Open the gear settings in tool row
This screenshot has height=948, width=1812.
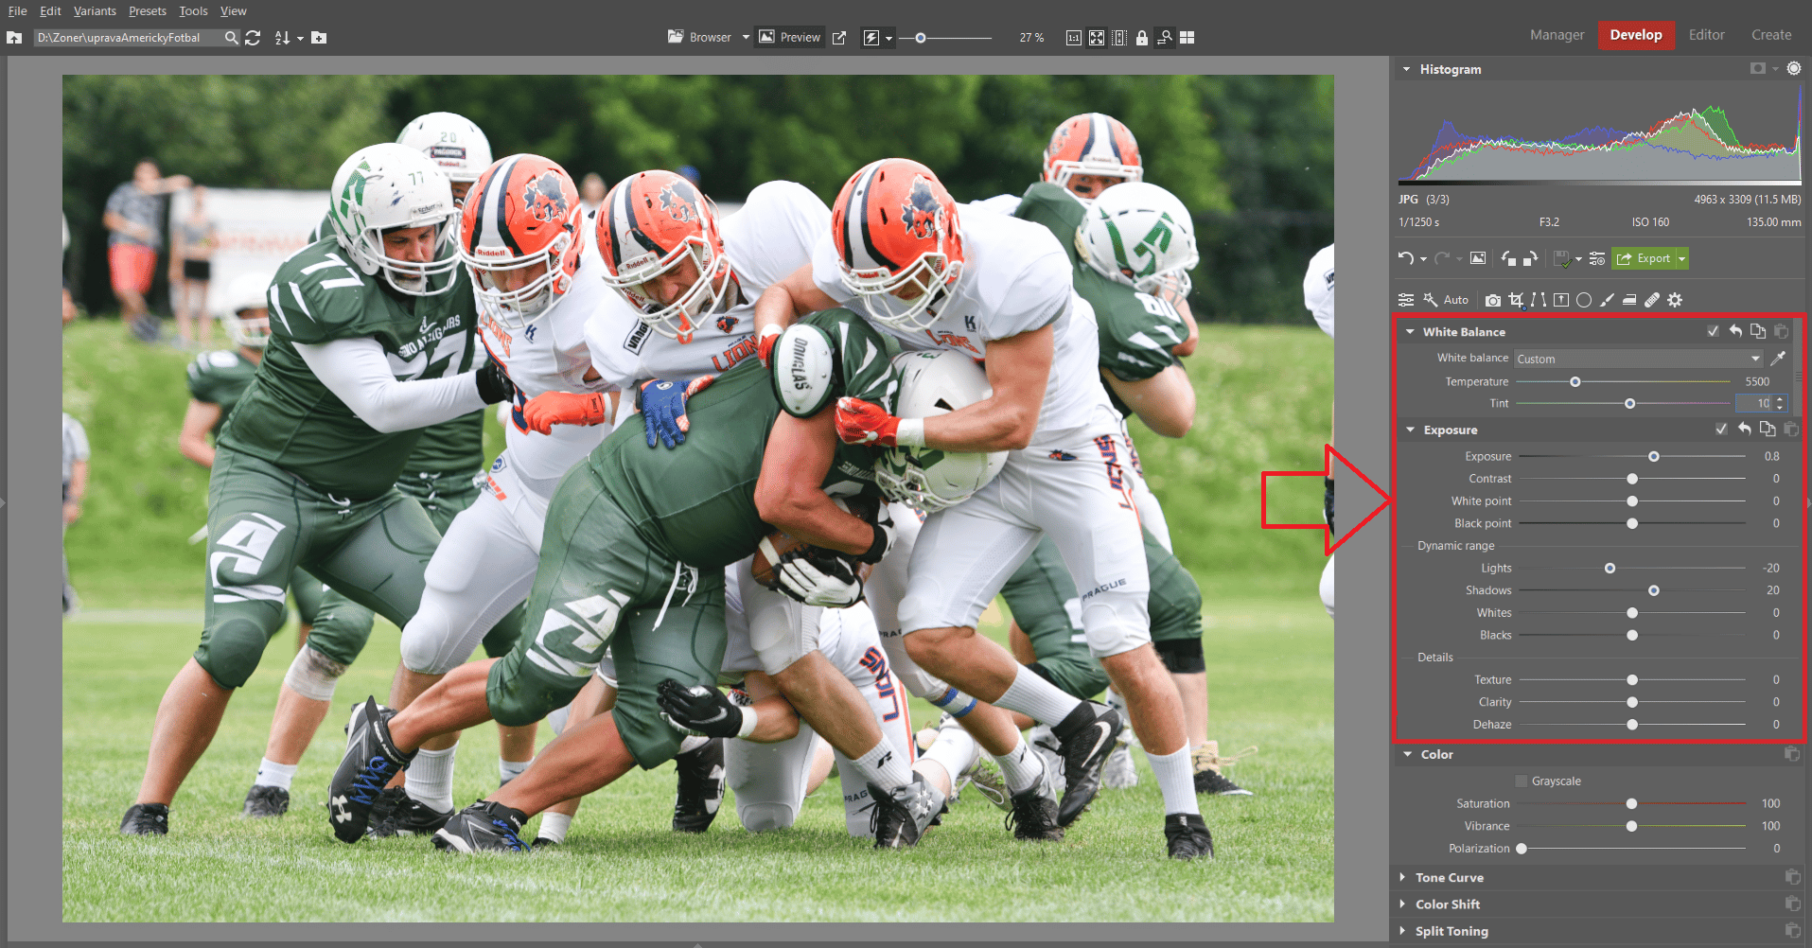(1675, 300)
